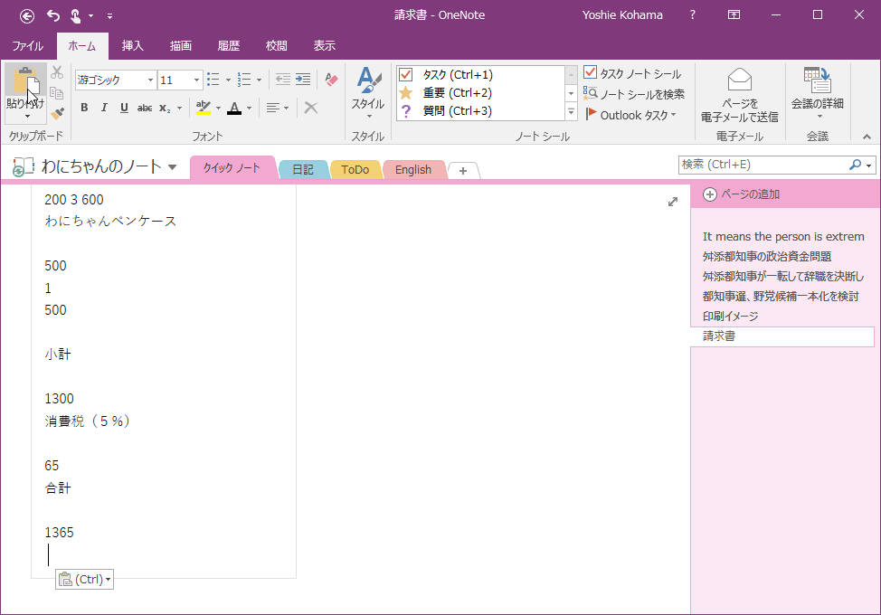Click the clear formatting eraser icon
Viewport: 881px width, 615px height.
point(331,80)
